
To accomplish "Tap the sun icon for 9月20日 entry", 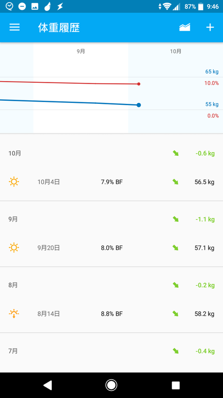I will click(x=14, y=248).
